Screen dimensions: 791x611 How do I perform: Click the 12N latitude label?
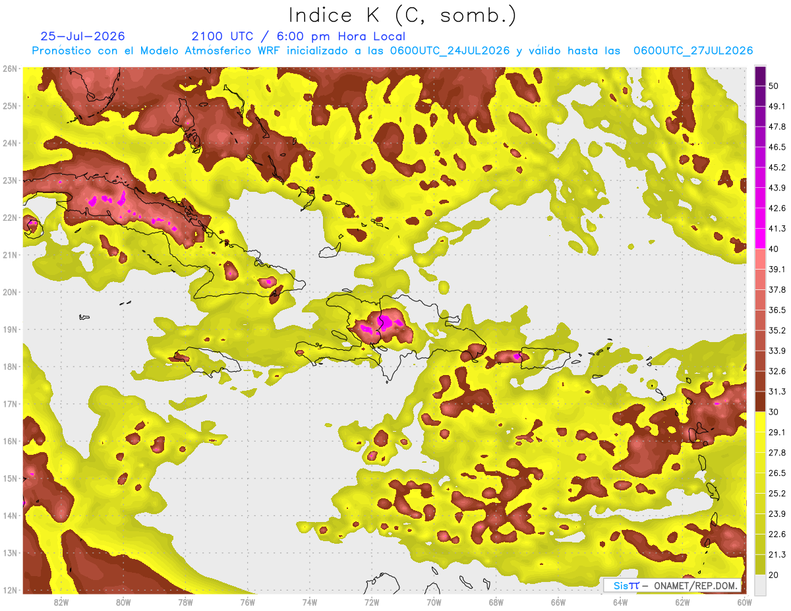(10, 590)
